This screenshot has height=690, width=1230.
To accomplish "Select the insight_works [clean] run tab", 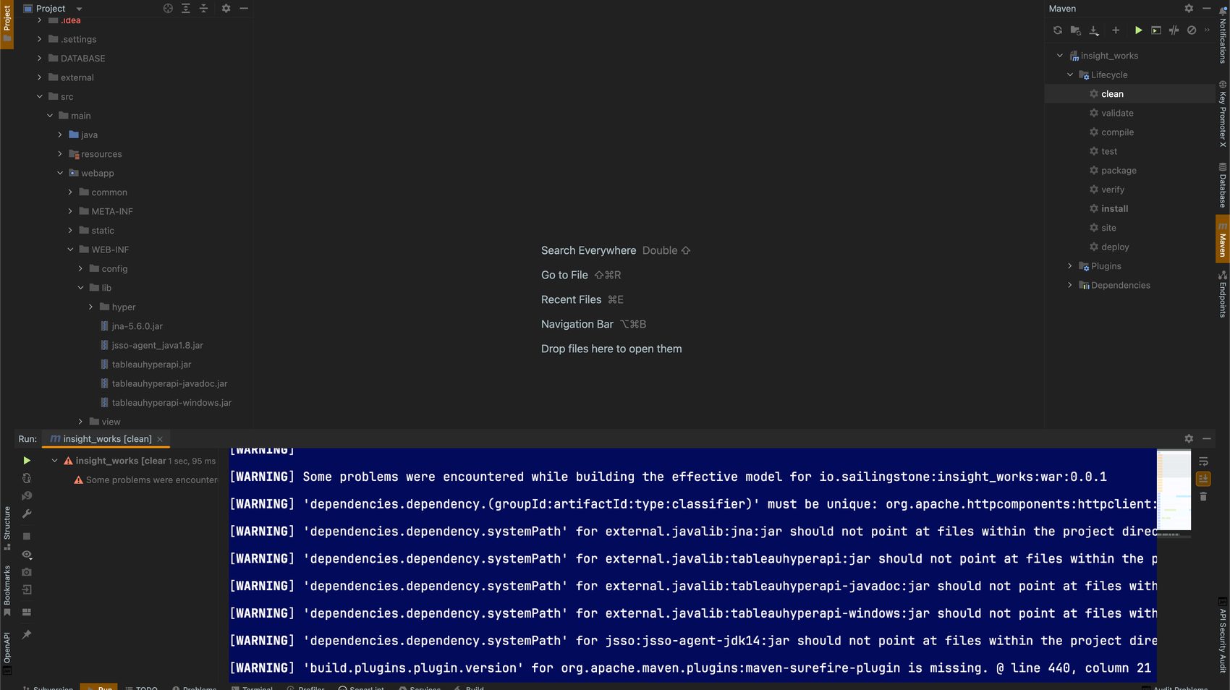I will click(106, 439).
